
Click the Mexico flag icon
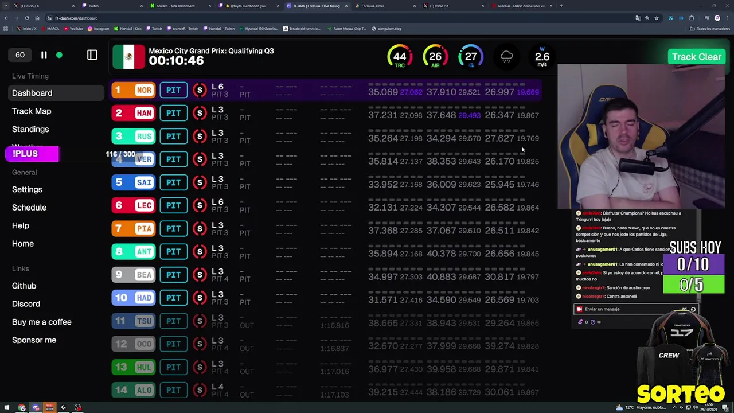pyautogui.click(x=129, y=57)
